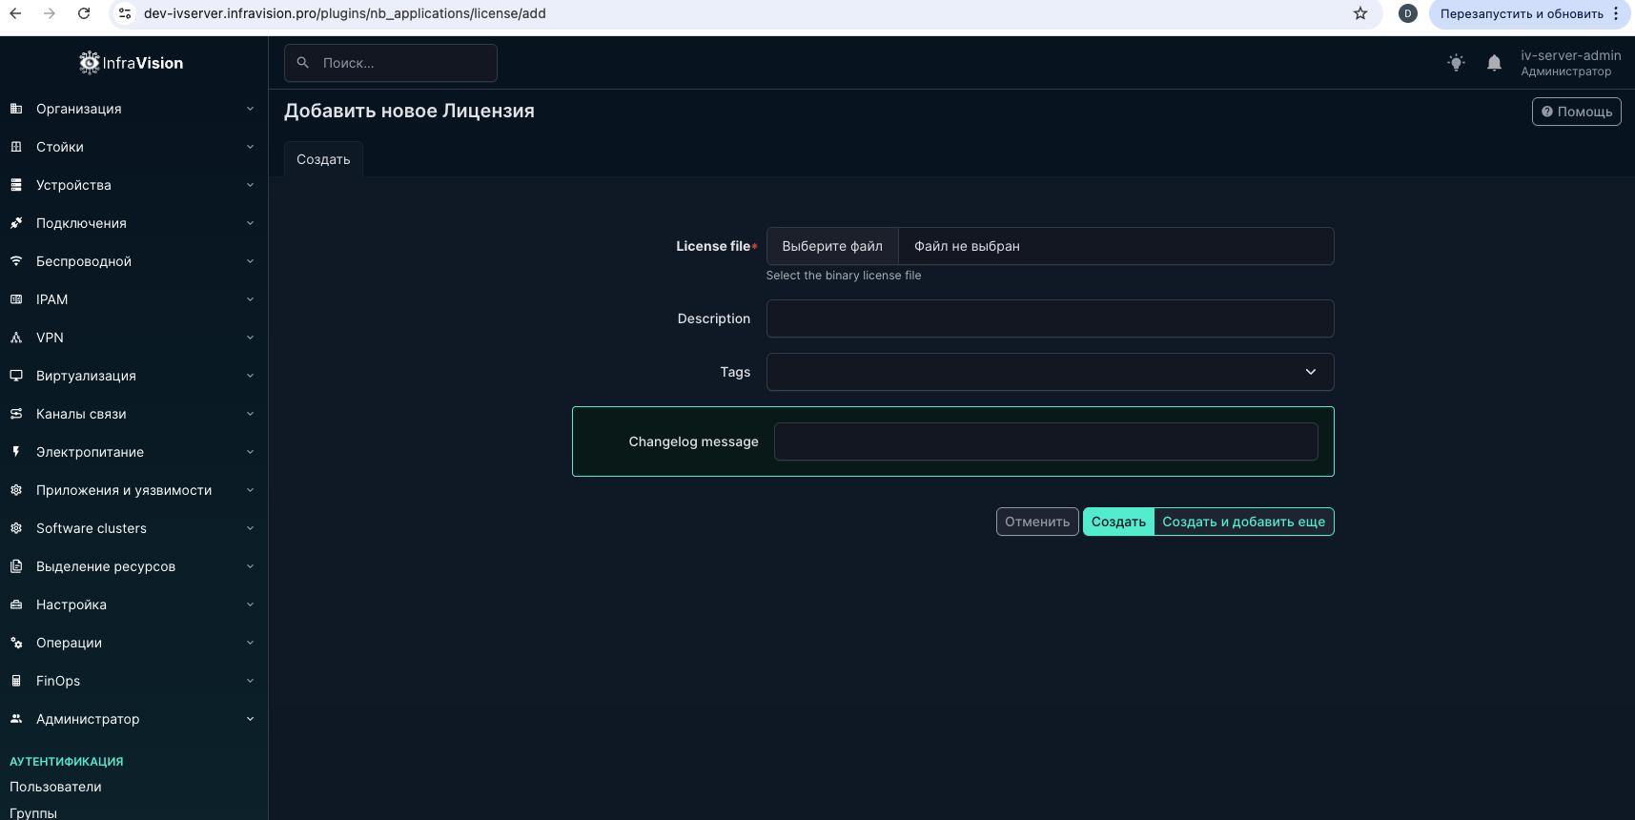Bookmark this page with the star icon

(1360, 13)
